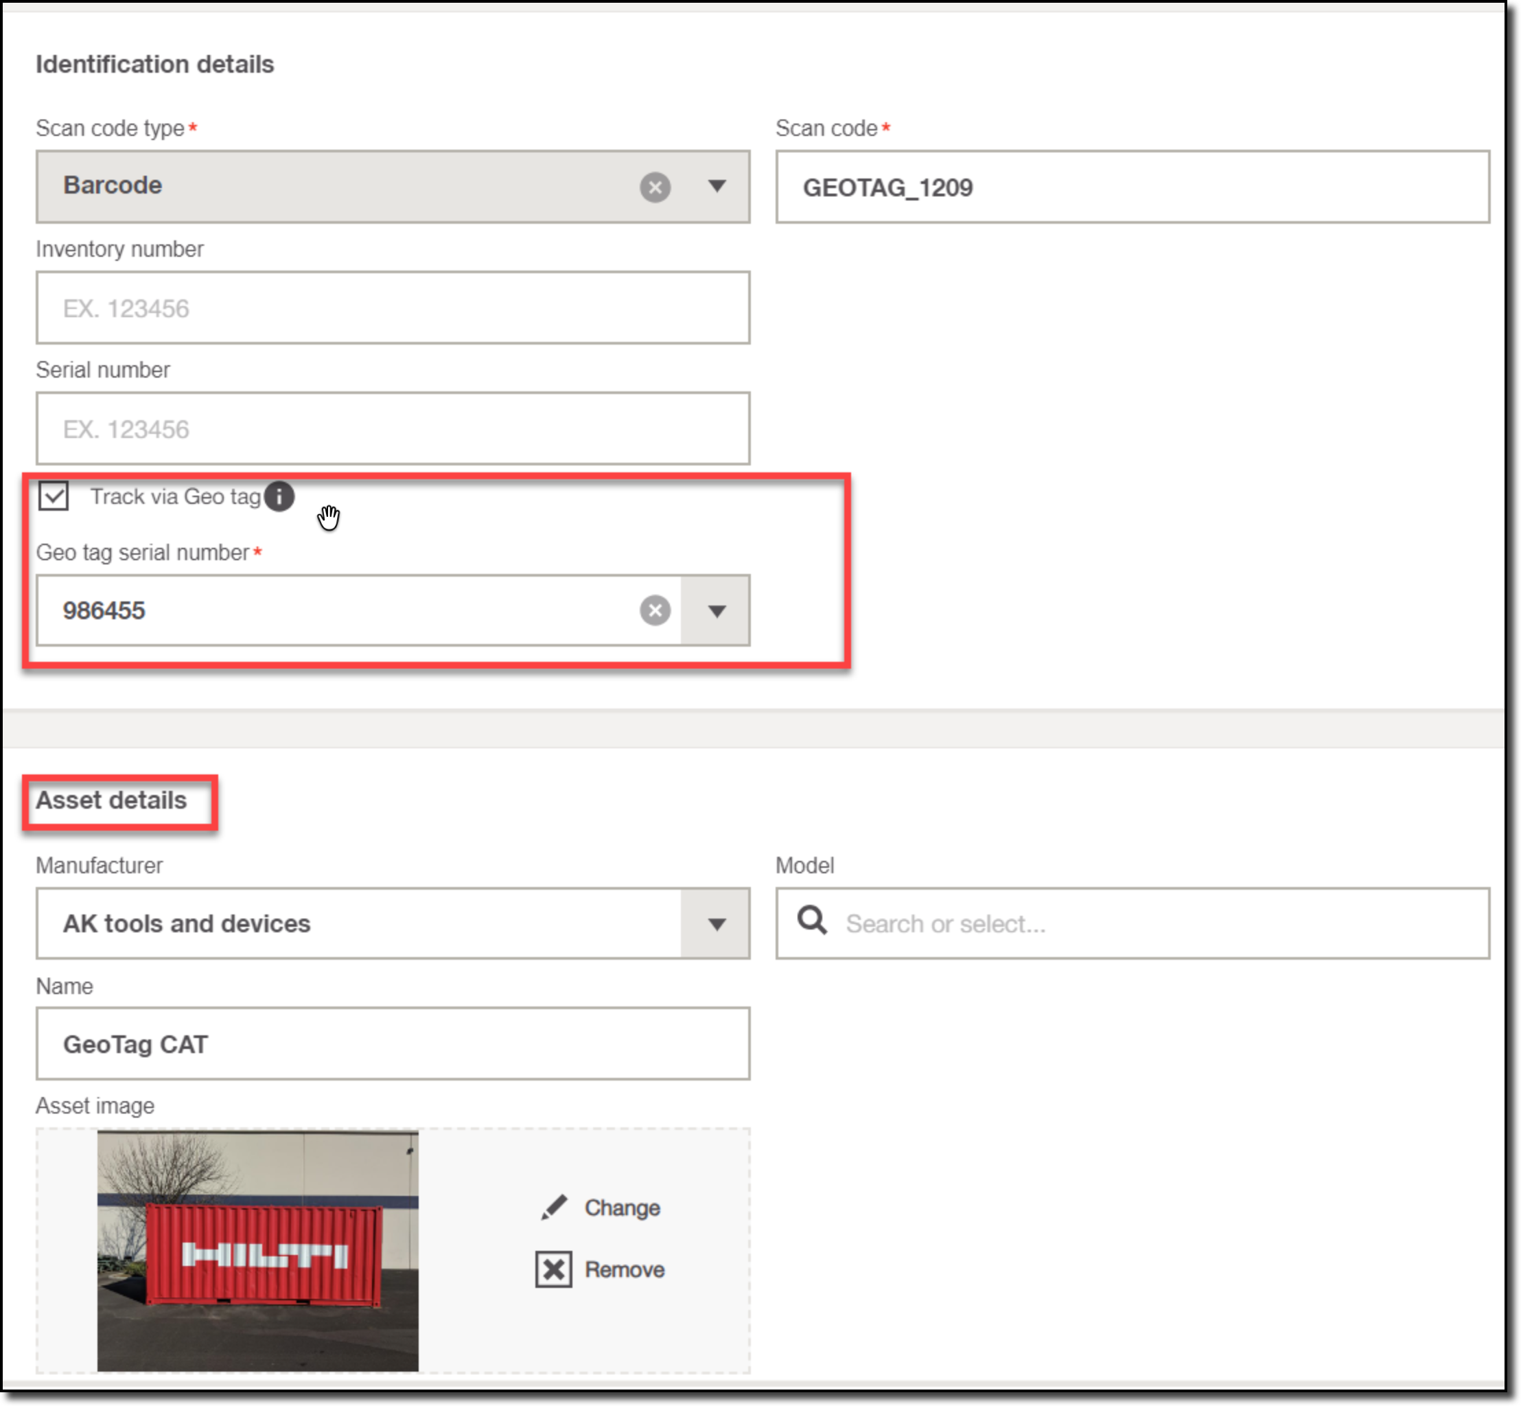The image size is (1521, 1406).
Task: Click the Hilti container asset image thumbnail
Action: tap(257, 1251)
